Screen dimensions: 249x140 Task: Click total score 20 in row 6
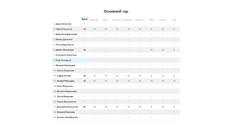pyautogui.click(x=84, y=50)
